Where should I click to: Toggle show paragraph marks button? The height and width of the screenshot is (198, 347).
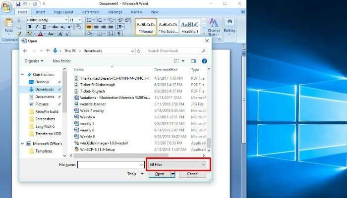click(119, 34)
